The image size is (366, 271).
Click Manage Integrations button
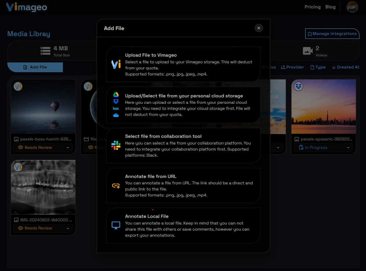coord(332,34)
